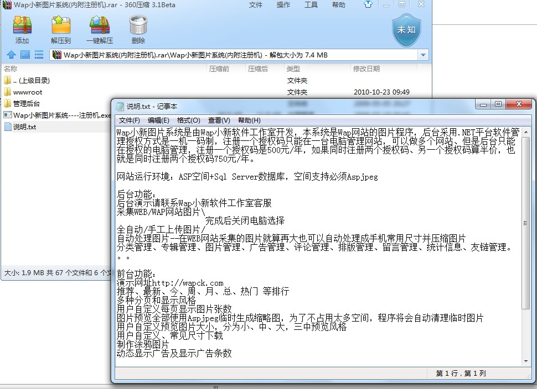Switch to large icon view mode
This screenshot has width=537, height=389.
tap(25, 55)
